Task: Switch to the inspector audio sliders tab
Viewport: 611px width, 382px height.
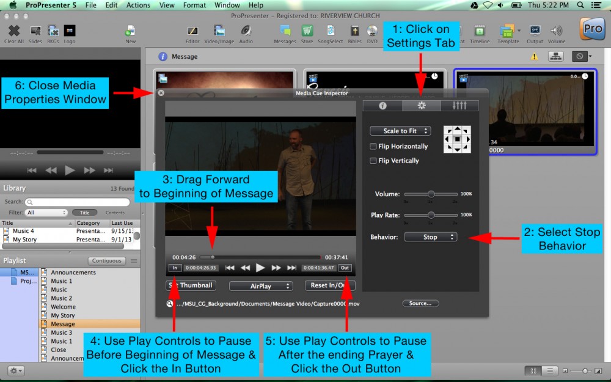Action: 459,106
